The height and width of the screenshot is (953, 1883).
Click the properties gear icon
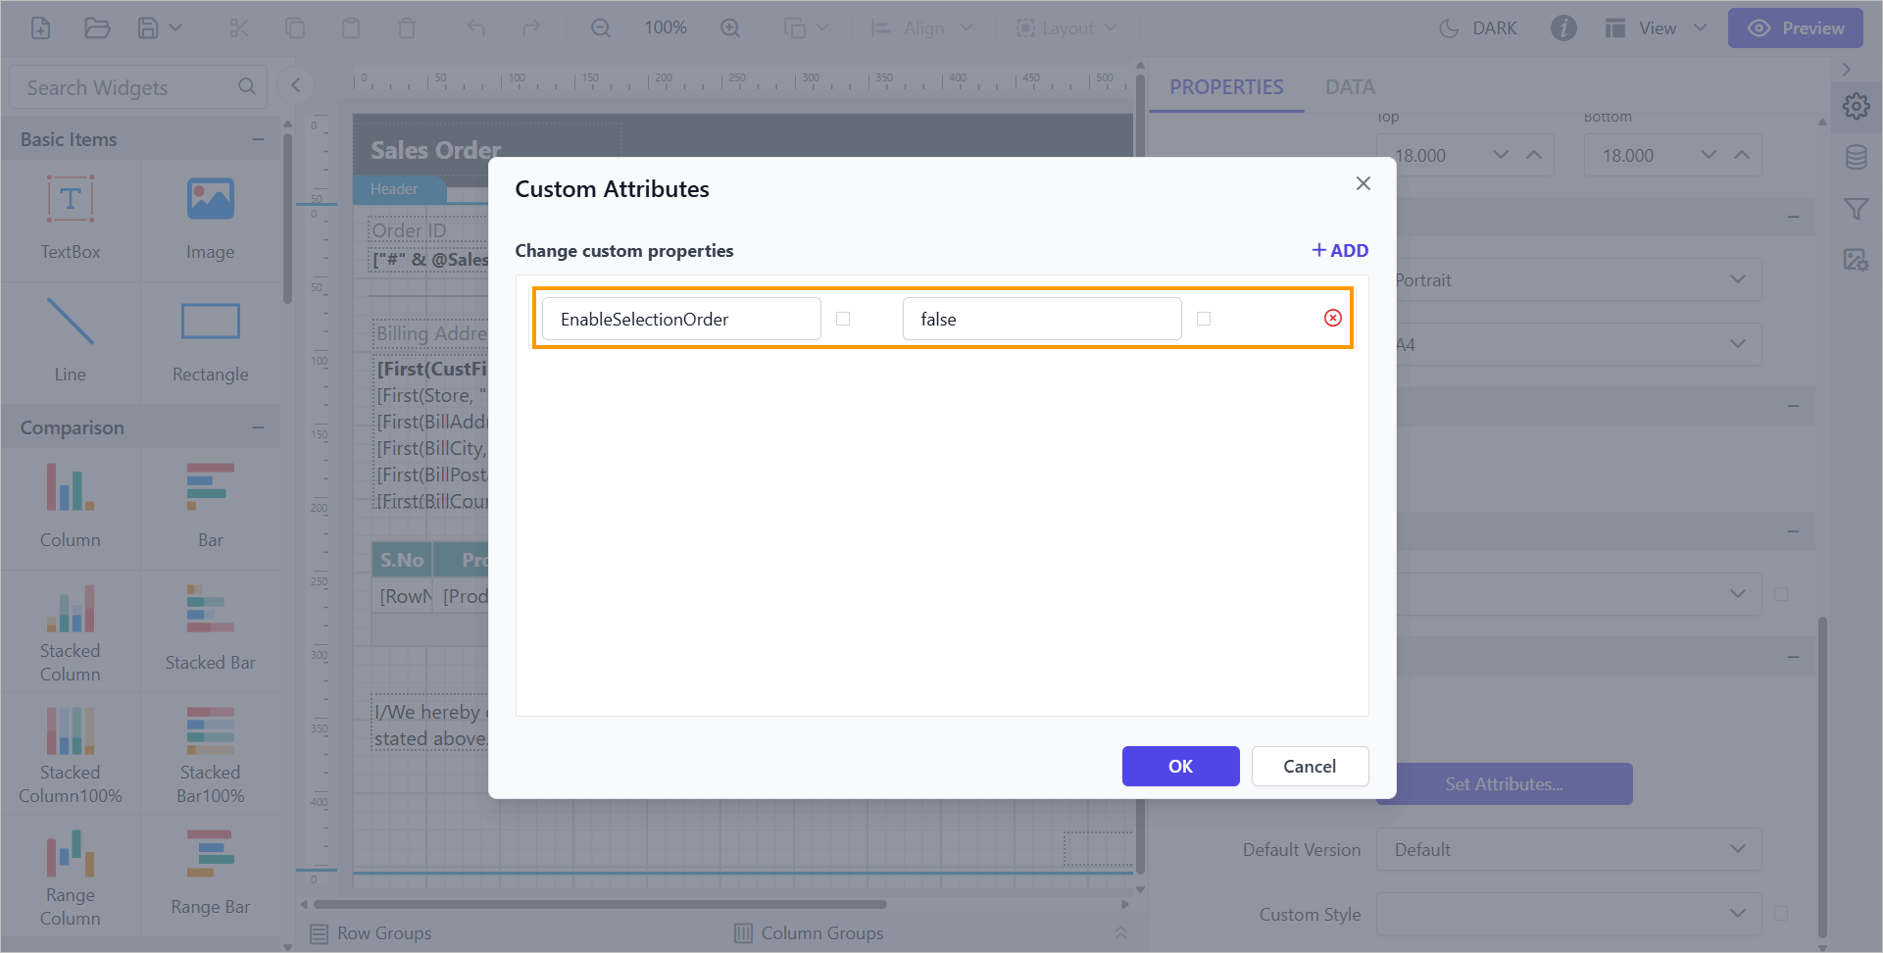(1856, 106)
